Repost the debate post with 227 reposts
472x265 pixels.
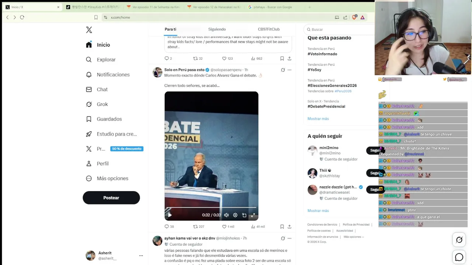click(x=199, y=227)
